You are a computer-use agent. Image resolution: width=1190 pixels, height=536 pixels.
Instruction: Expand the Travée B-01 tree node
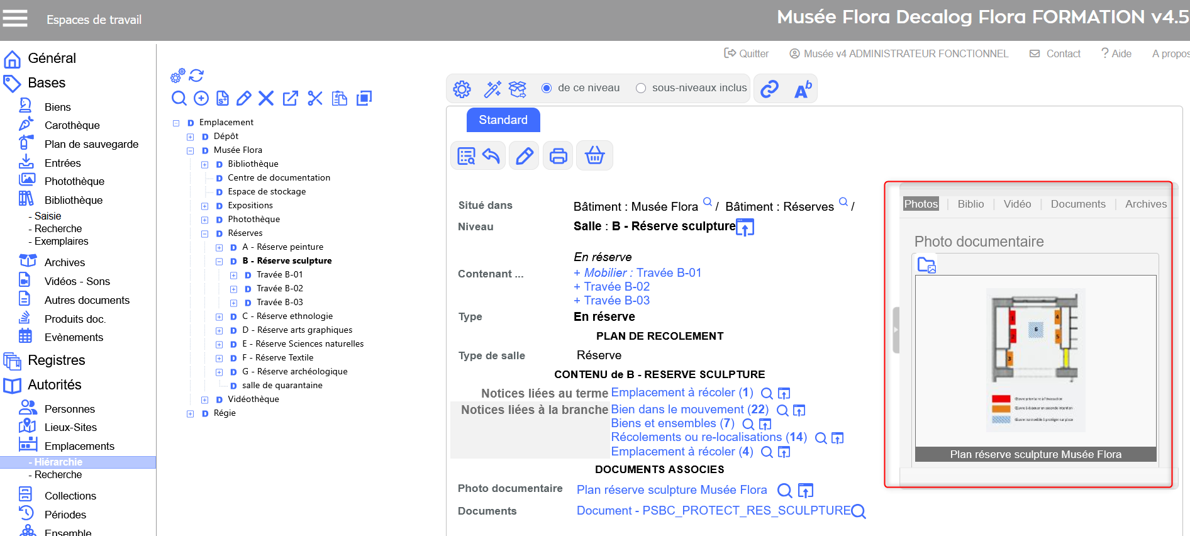click(x=233, y=275)
